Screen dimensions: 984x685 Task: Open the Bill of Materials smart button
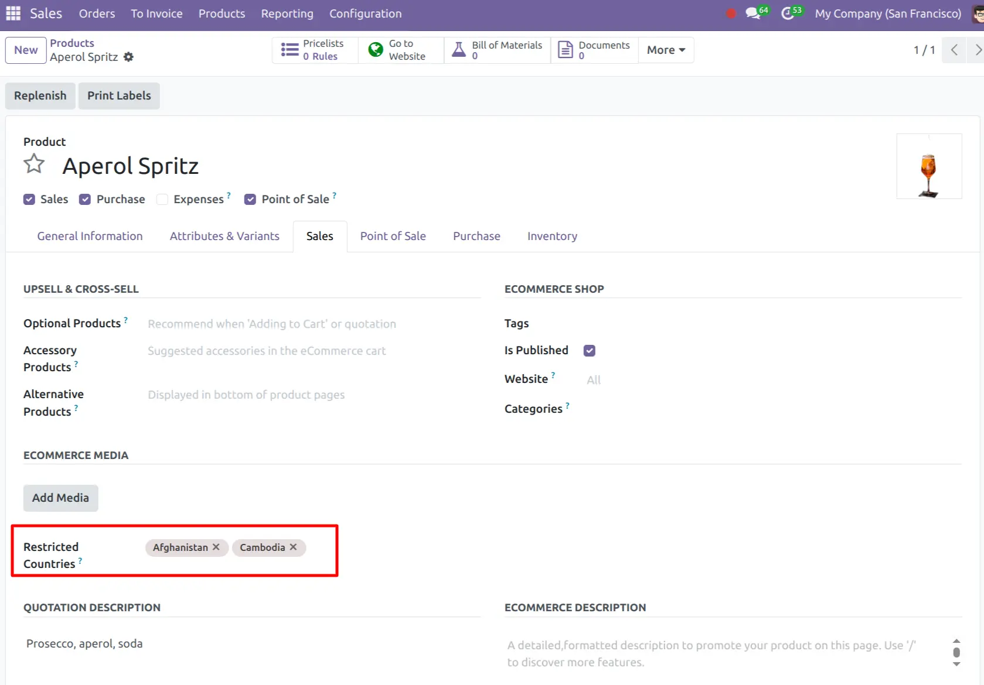pyautogui.click(x=498, y=50)
